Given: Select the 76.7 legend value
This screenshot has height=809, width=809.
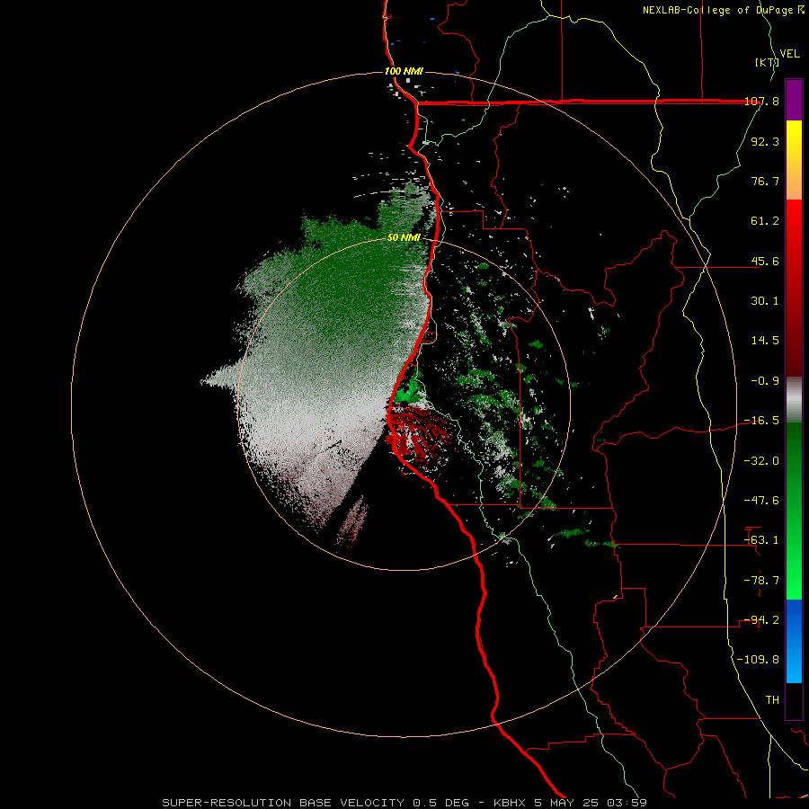Looking at the screenshot, I should (x=765, y=181).
